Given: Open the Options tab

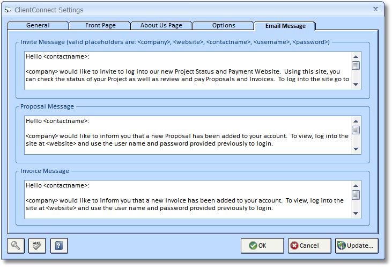Looking at the screenshot, I should click(224, 25).
